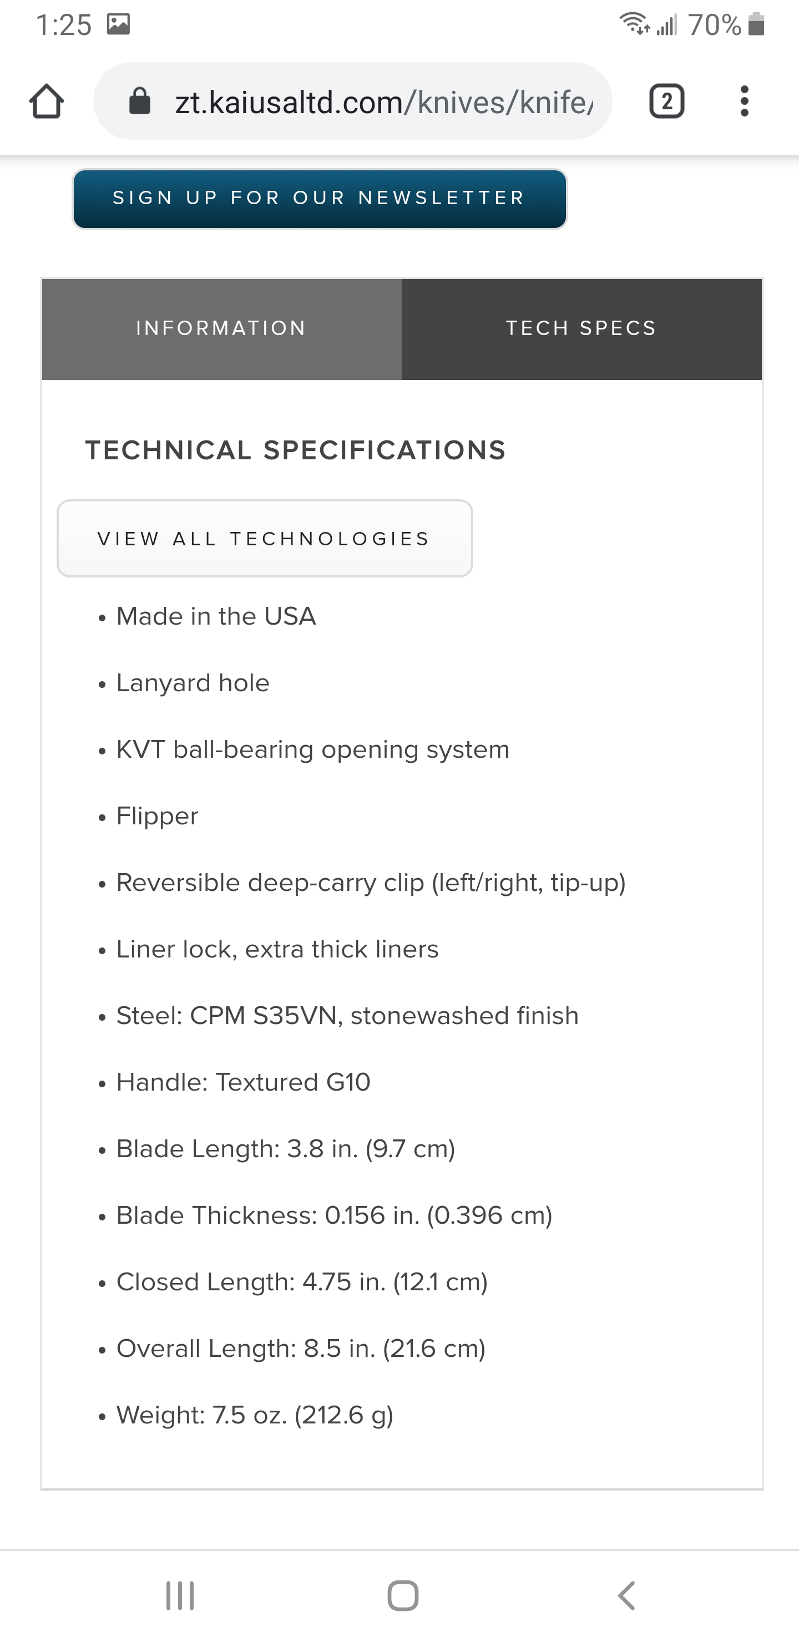Switch to the Information tab
The image size is (799, 1642).
coord(221,329)
